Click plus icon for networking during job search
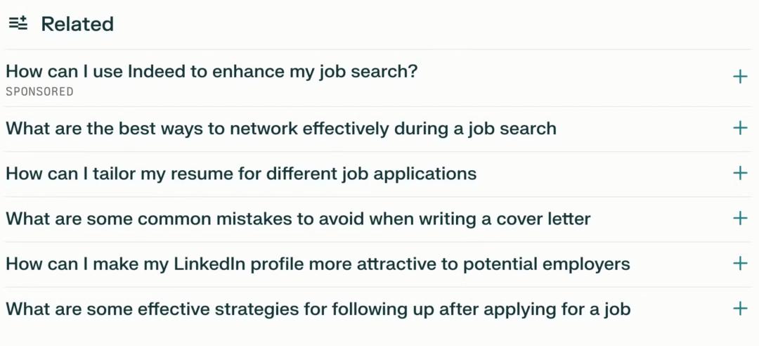Screen dimensions: 759x346 (x=740, y=128)
